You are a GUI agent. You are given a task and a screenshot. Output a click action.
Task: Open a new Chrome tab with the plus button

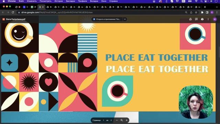[x=205, y=7]
